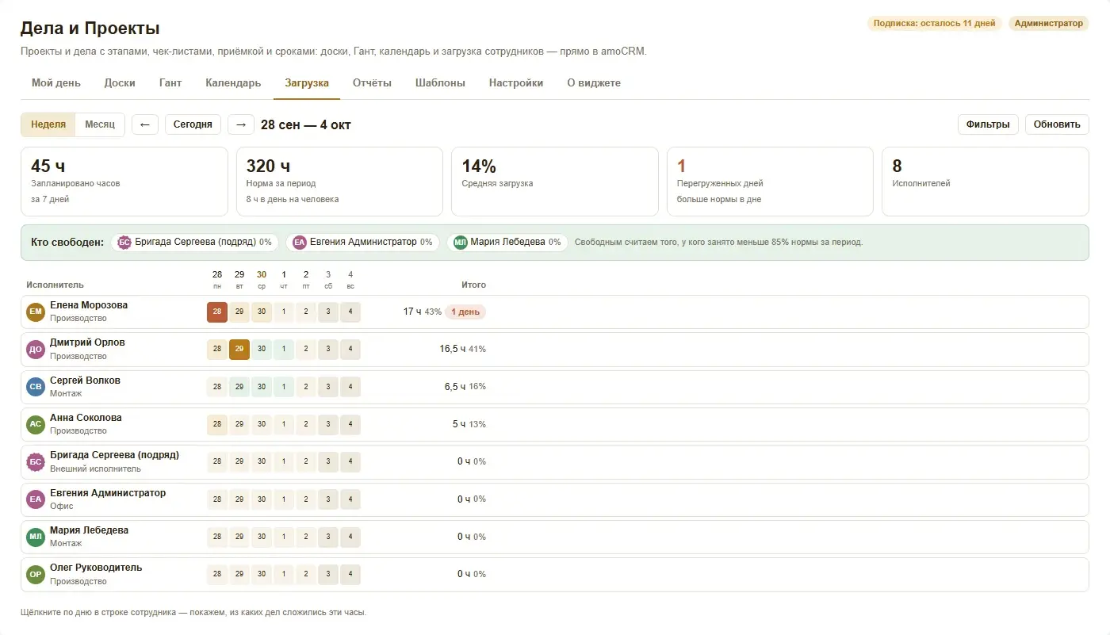The height and width of the screenshot is (635, 1110).
Task: Click the 'Средняя загрузка' 14% card
Action: point(555,182)
